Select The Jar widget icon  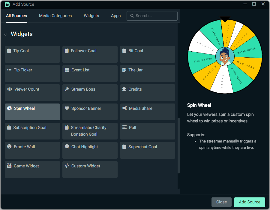(124, 70)
